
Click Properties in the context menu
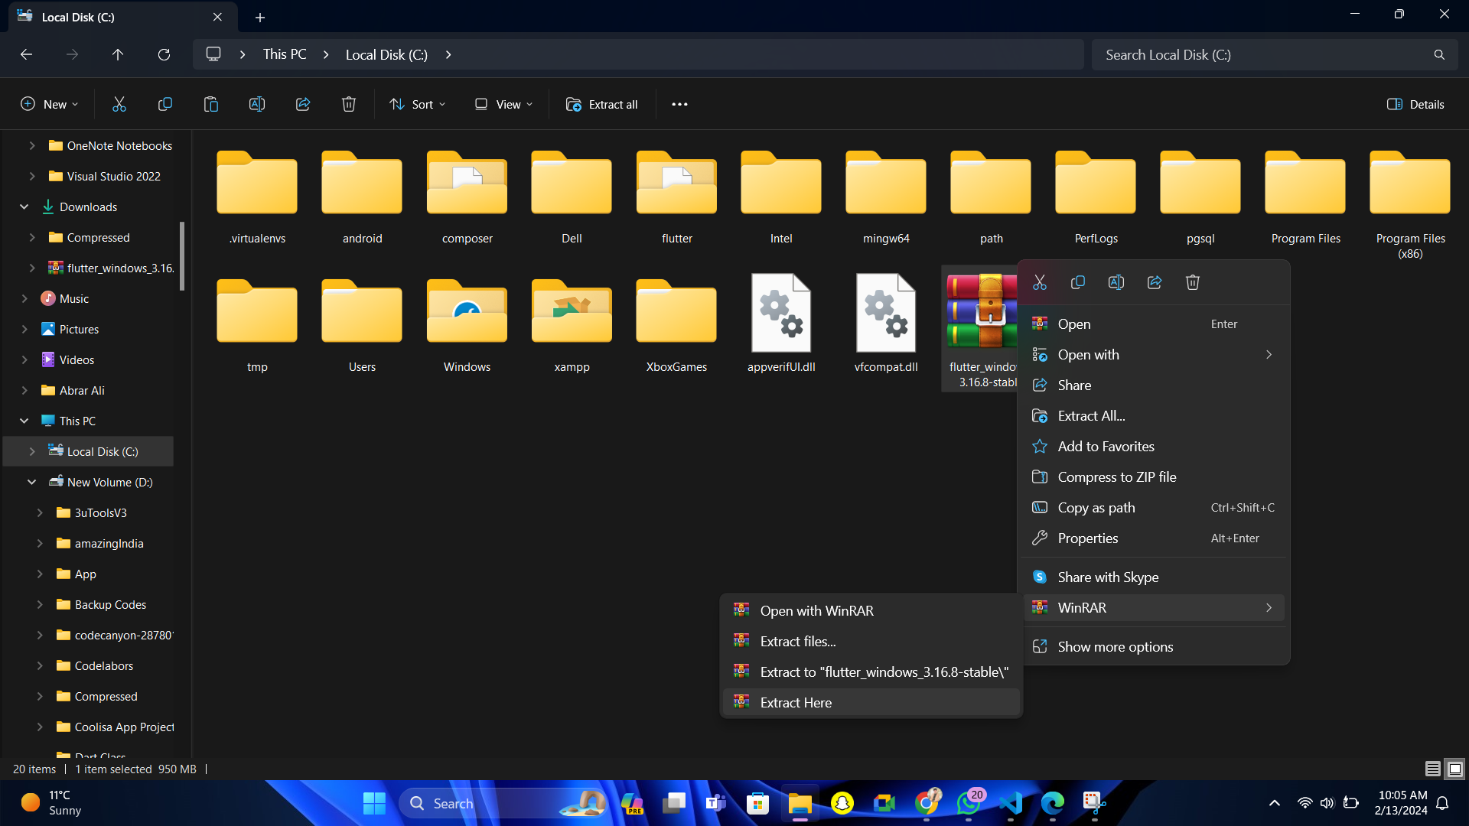coord(1154,538)
